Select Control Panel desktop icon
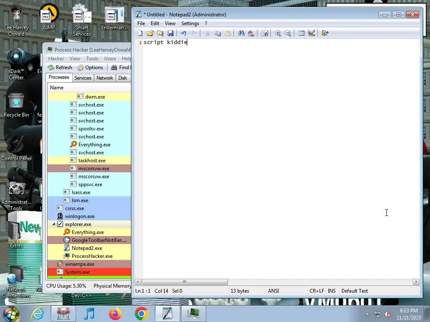The image size is (430, 322). pos(16,148)
